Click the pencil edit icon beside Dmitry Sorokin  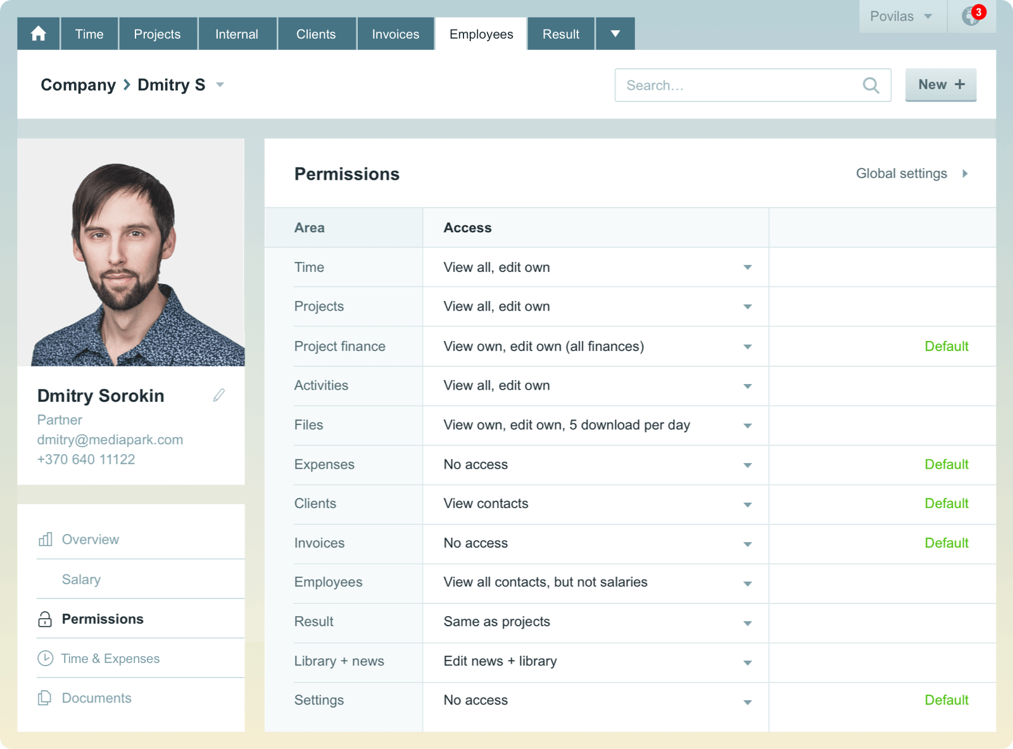point(218,395)
